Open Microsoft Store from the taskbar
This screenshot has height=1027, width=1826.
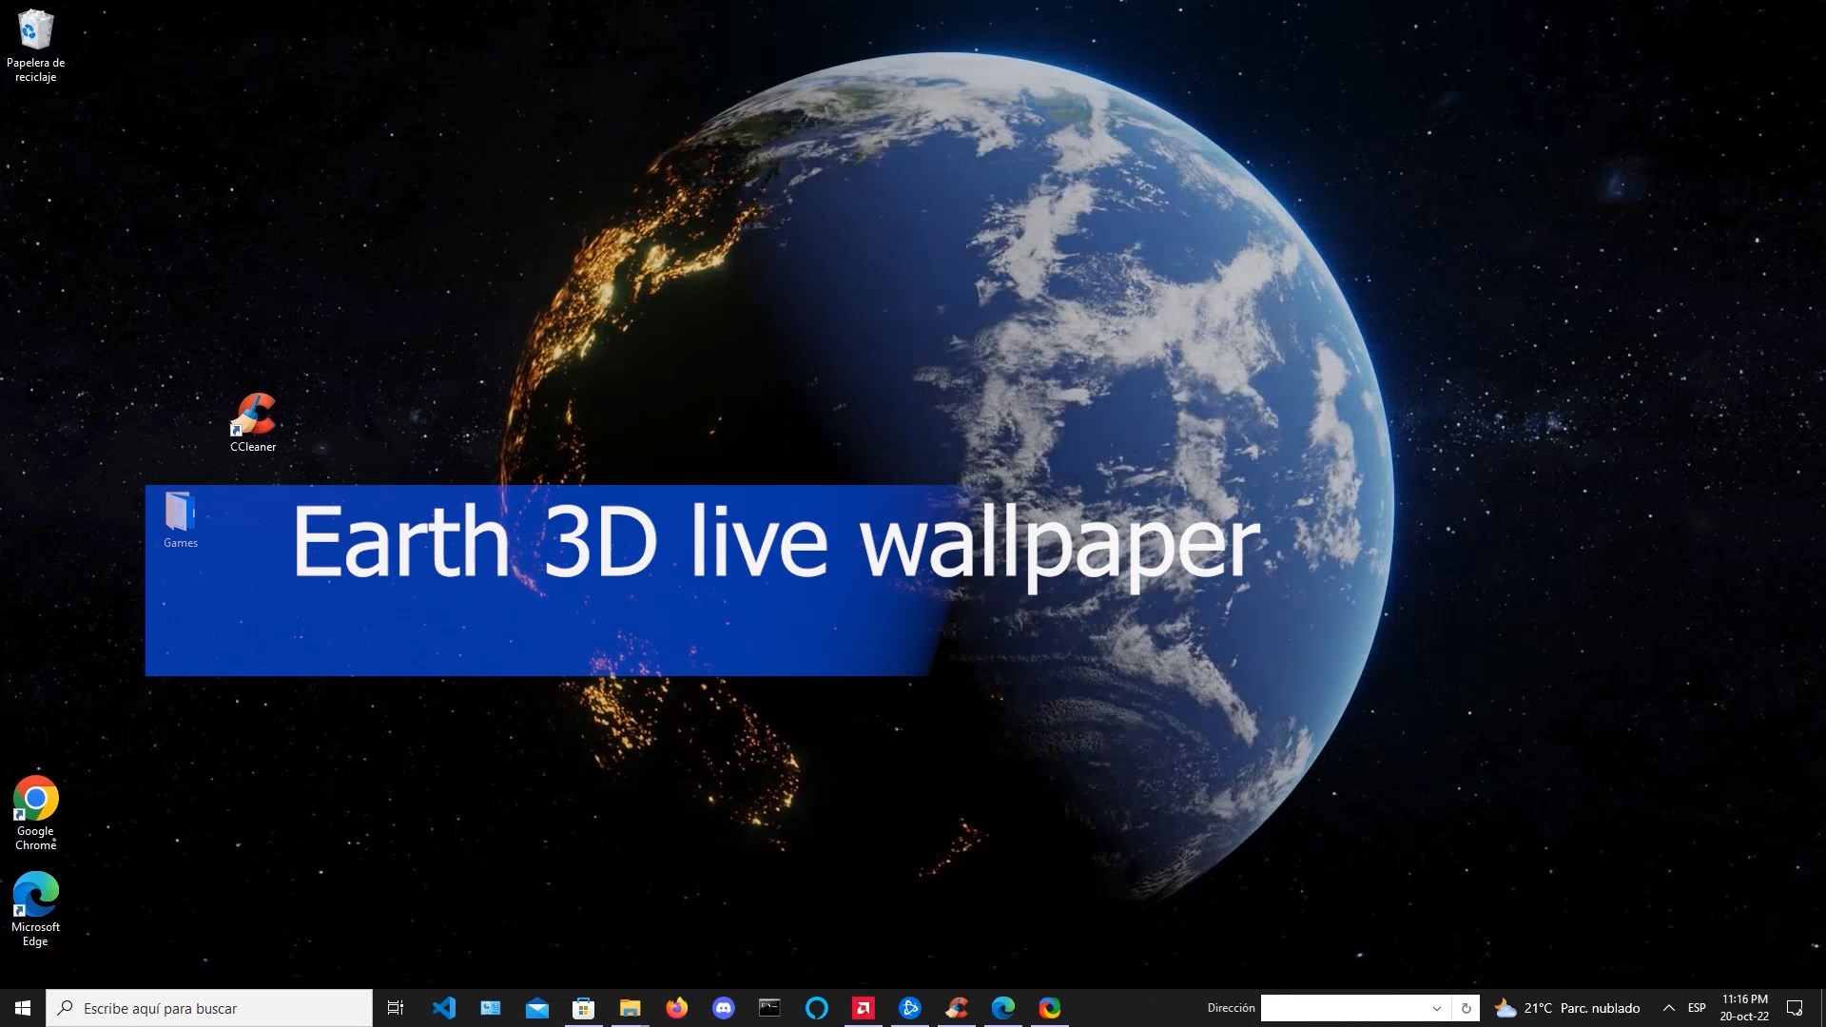(583, 1008)
